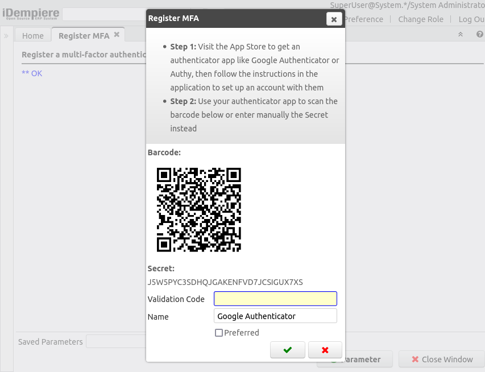
Task: Focus the Validation Code input field
Action: [x=275, y=298]
